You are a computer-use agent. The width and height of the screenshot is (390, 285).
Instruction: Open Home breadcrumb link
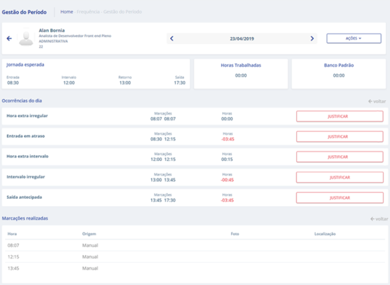pos(66,11)
